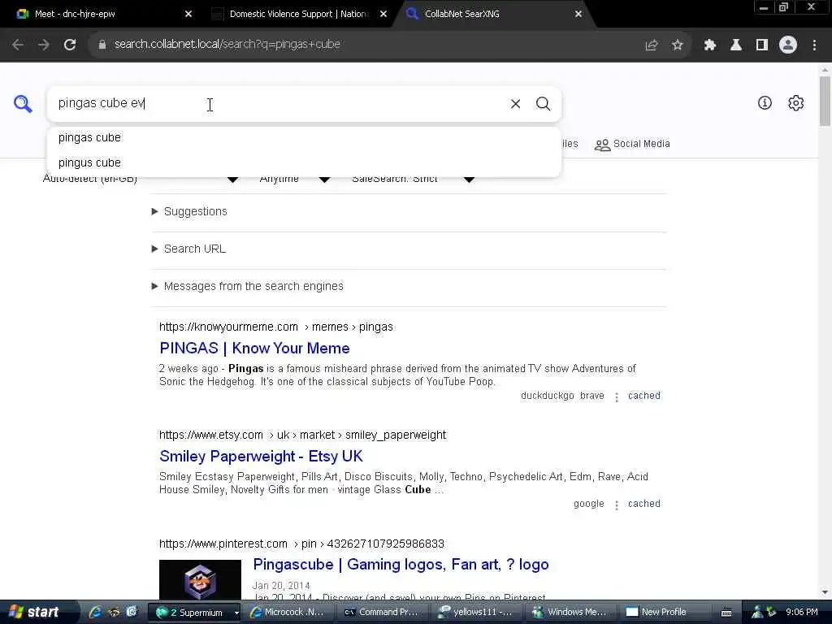Switch to Microcock taskbar window
Image resolution: width=832 pixels, height=624 pixels.
click(289, 613)
